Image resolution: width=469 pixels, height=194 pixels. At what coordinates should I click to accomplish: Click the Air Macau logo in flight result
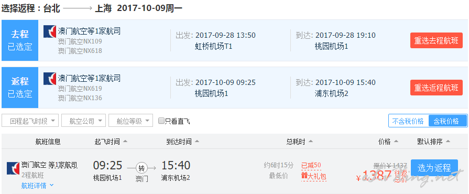tap(13, 168)
